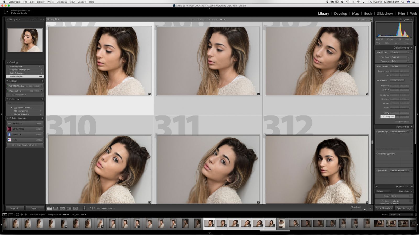Image resolution: width=419 pixels, height=235 pixels.
Task: Click Export button
Action: pyautogui.click(x=35, y=208)
